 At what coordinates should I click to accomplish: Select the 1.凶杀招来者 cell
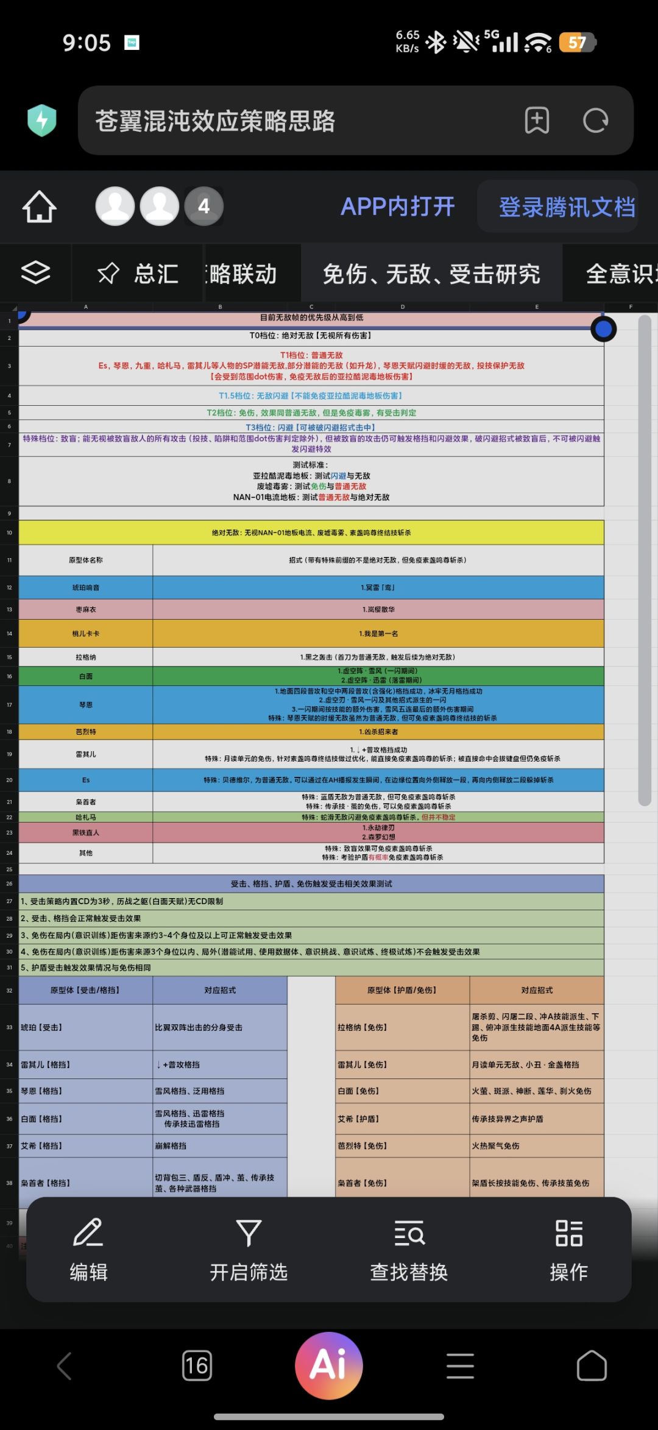(378, 732)
